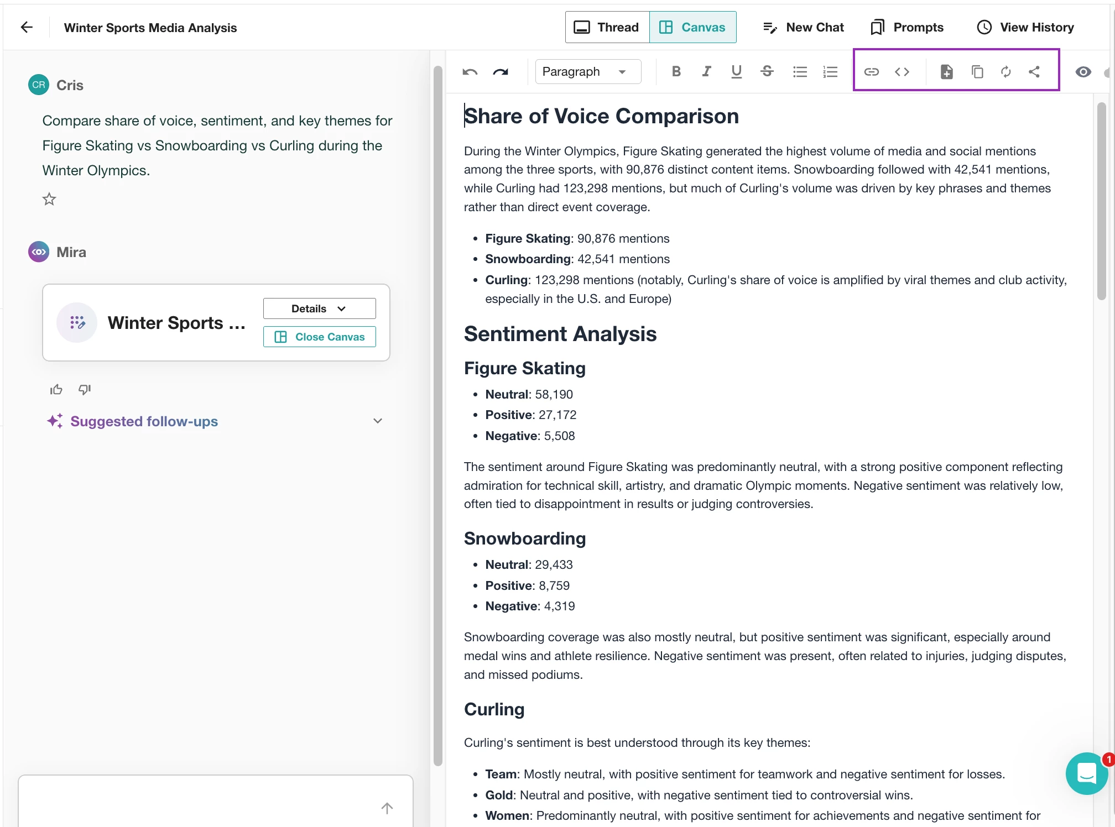Select the Canvas tab
The image size is (1115, 827).
[692, 27]
